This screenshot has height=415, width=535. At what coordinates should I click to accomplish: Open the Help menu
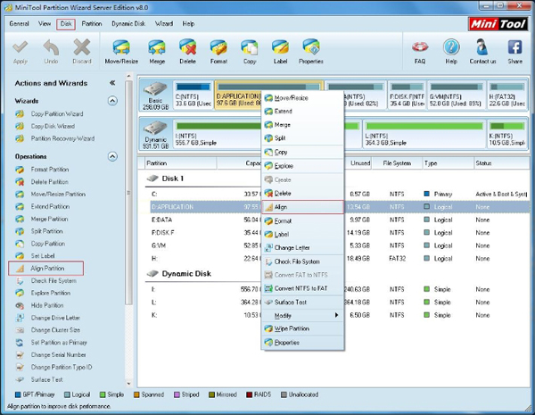(188, 23)
